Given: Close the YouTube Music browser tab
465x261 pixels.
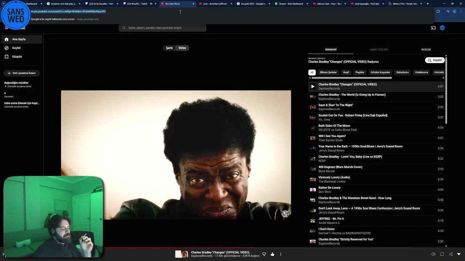Looking at the screenshot, I should click(x=193, y=4).
